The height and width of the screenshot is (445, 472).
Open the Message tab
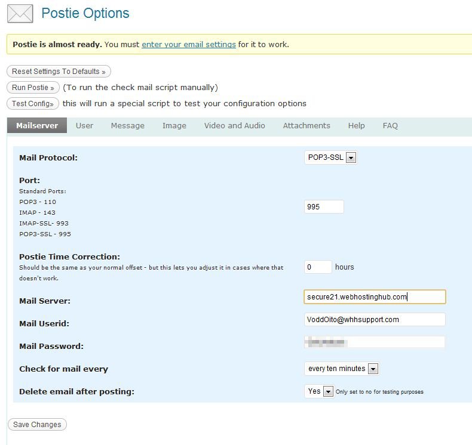coord(127,125)
